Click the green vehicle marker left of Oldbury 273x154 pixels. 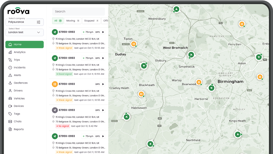click(144, 66)
